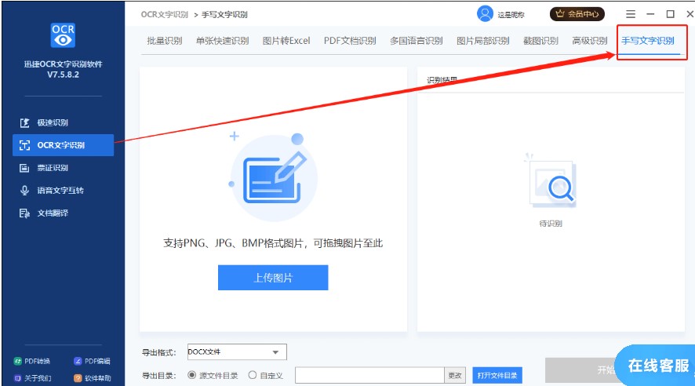Select the 源文件目录 radio button

click(192, 375)
